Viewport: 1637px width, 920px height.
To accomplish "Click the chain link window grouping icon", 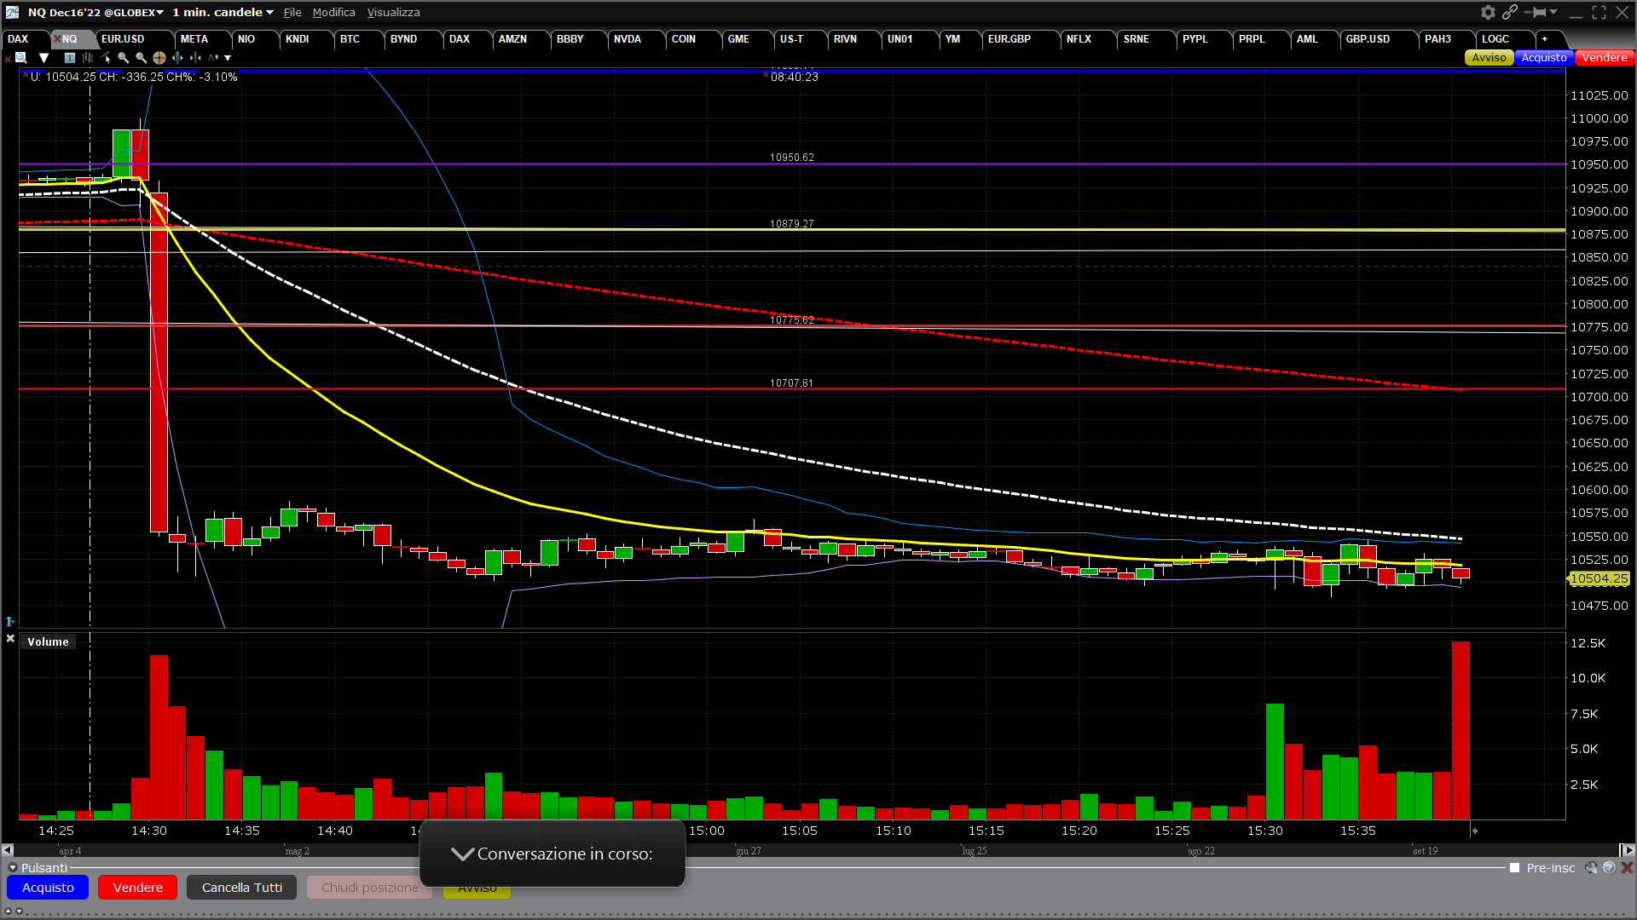I will click(x=1510, y=12).
